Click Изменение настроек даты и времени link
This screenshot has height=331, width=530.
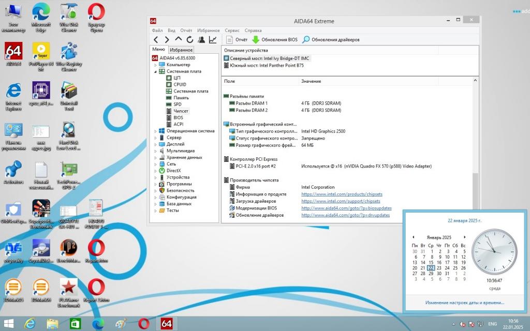point(464,303)
